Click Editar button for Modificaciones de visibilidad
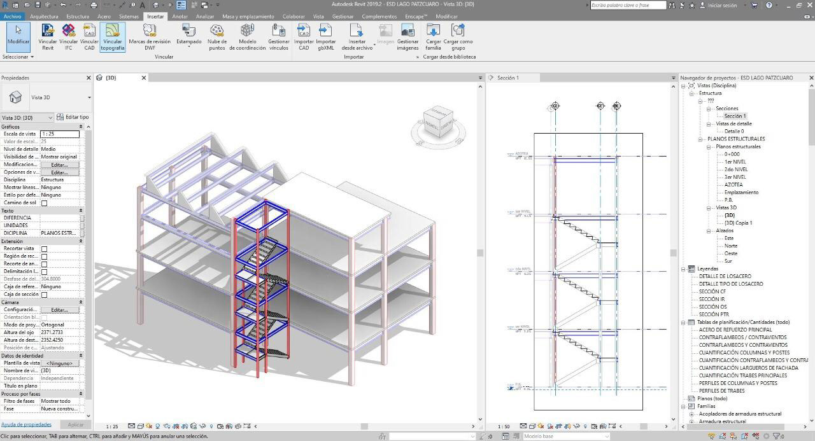The image size is (815, 441). coord(60,165)
